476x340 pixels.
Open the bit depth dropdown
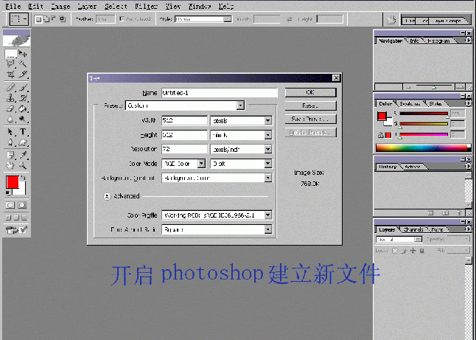coord(267,164)
